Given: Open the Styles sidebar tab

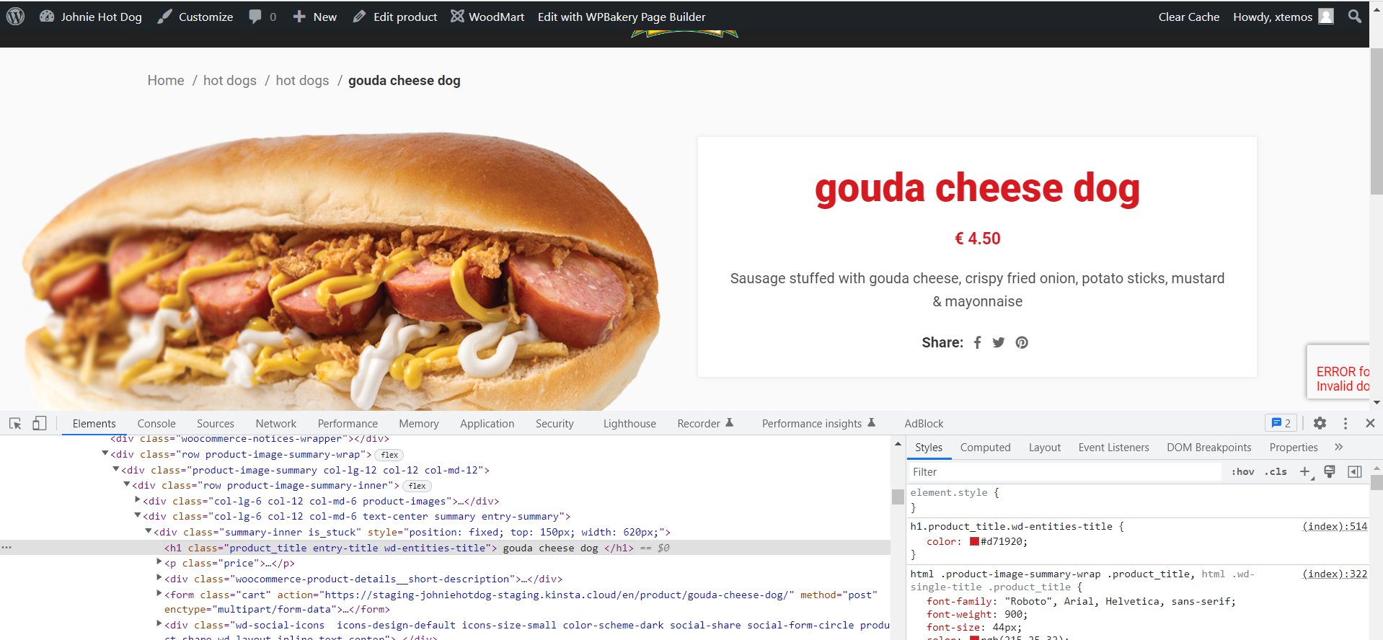Looking at the screenshot, I should tap(929, 448).
